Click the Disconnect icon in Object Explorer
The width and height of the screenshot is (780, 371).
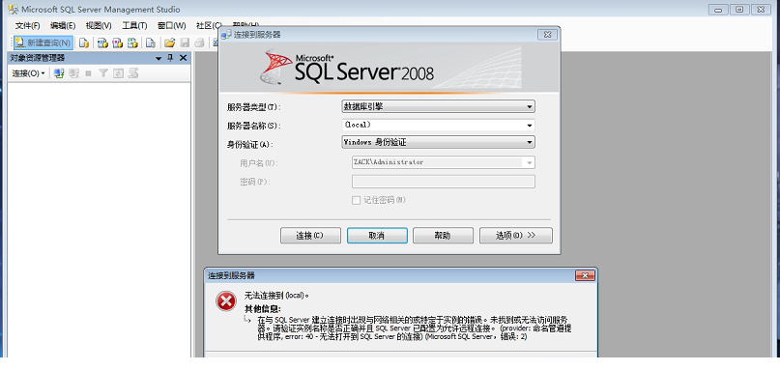point(74,73)
